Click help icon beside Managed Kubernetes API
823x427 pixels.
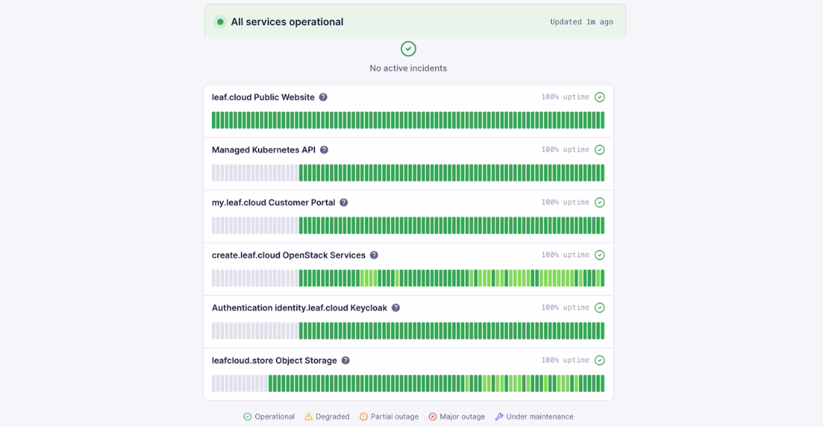pos(325,149)
